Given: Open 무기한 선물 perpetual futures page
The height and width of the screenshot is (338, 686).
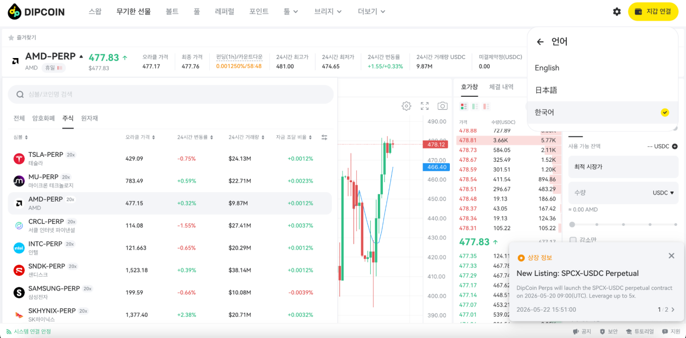Looking at the screenshot, I should [x=134, y=11].
